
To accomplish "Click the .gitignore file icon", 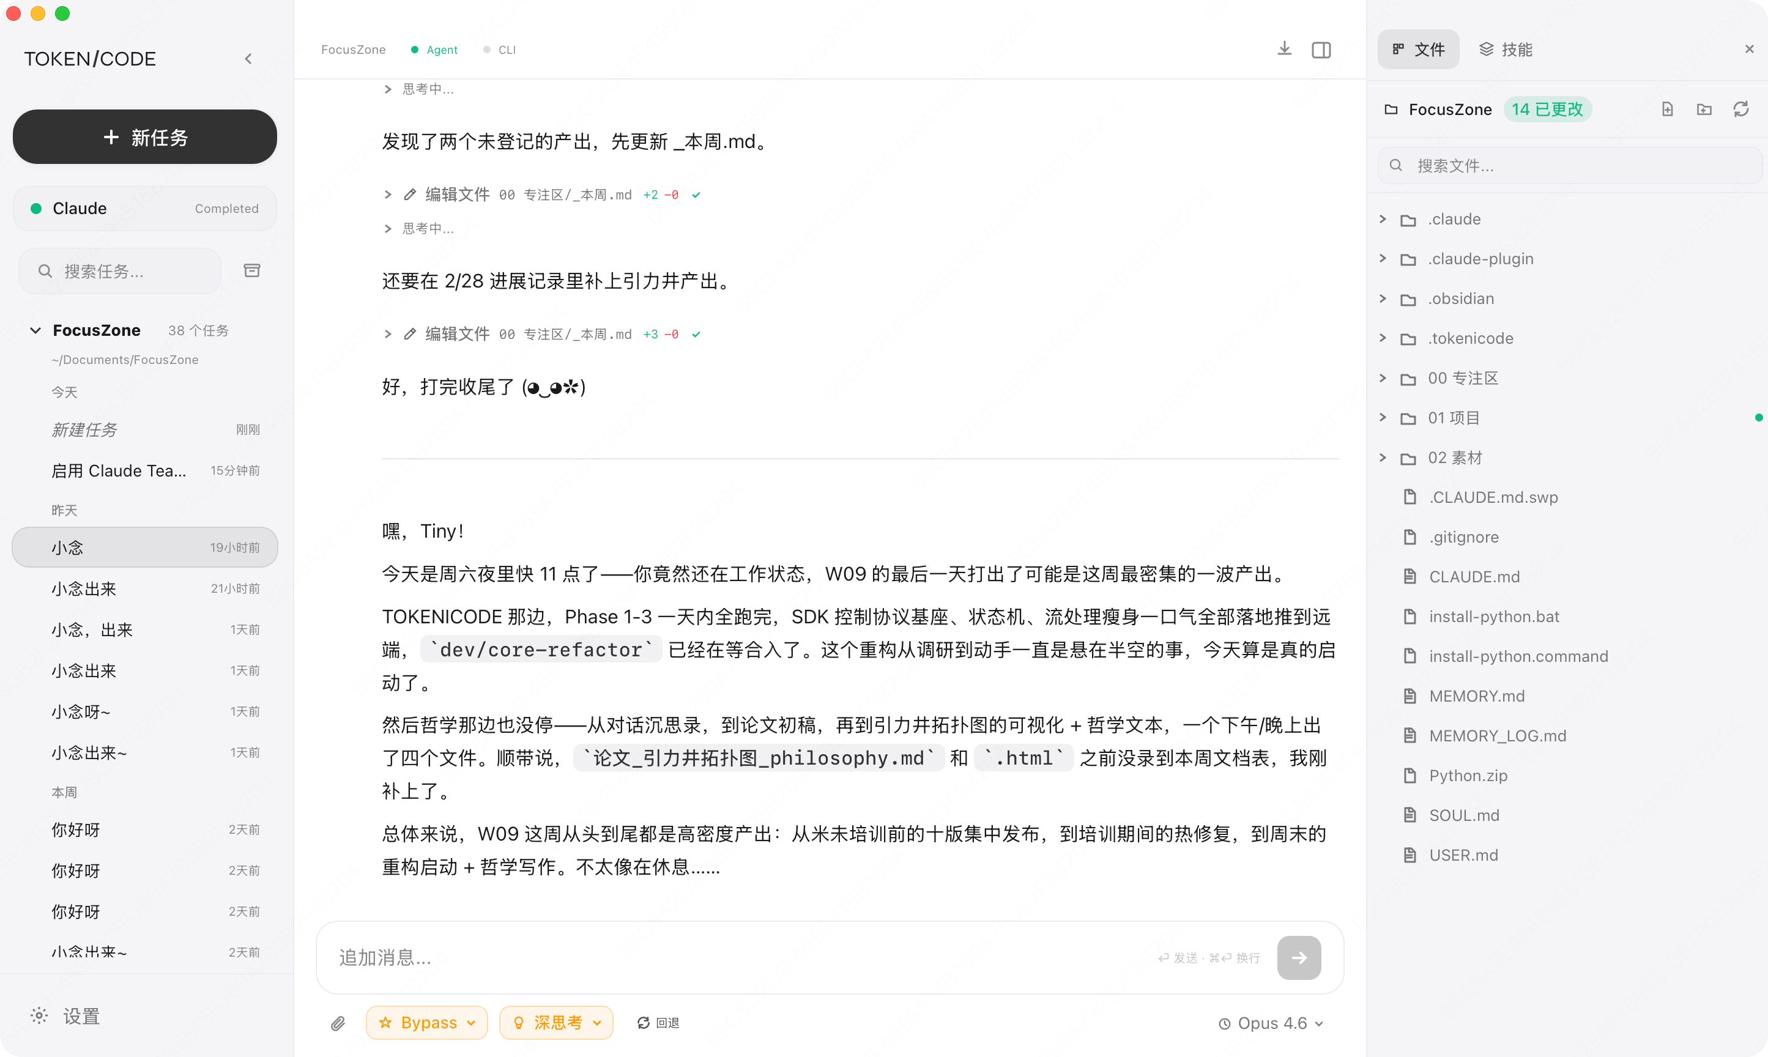I will tap(1410, 537).
